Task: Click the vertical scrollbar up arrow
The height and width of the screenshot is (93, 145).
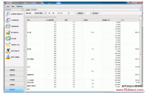Action: [x=140, y=16]
